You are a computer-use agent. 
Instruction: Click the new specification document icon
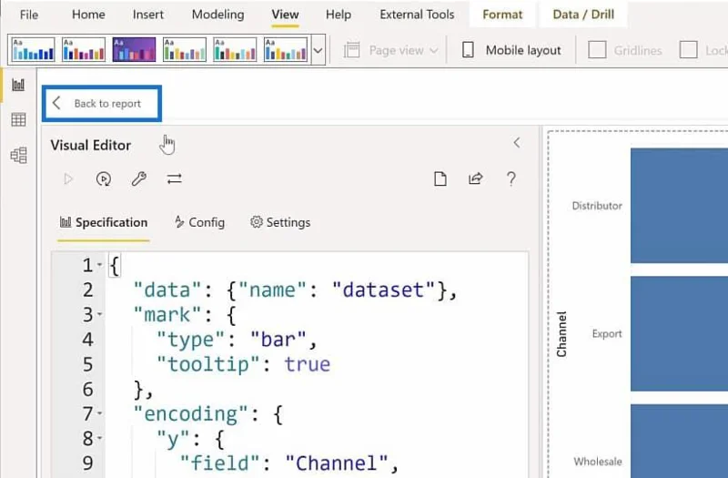[440, 178]
